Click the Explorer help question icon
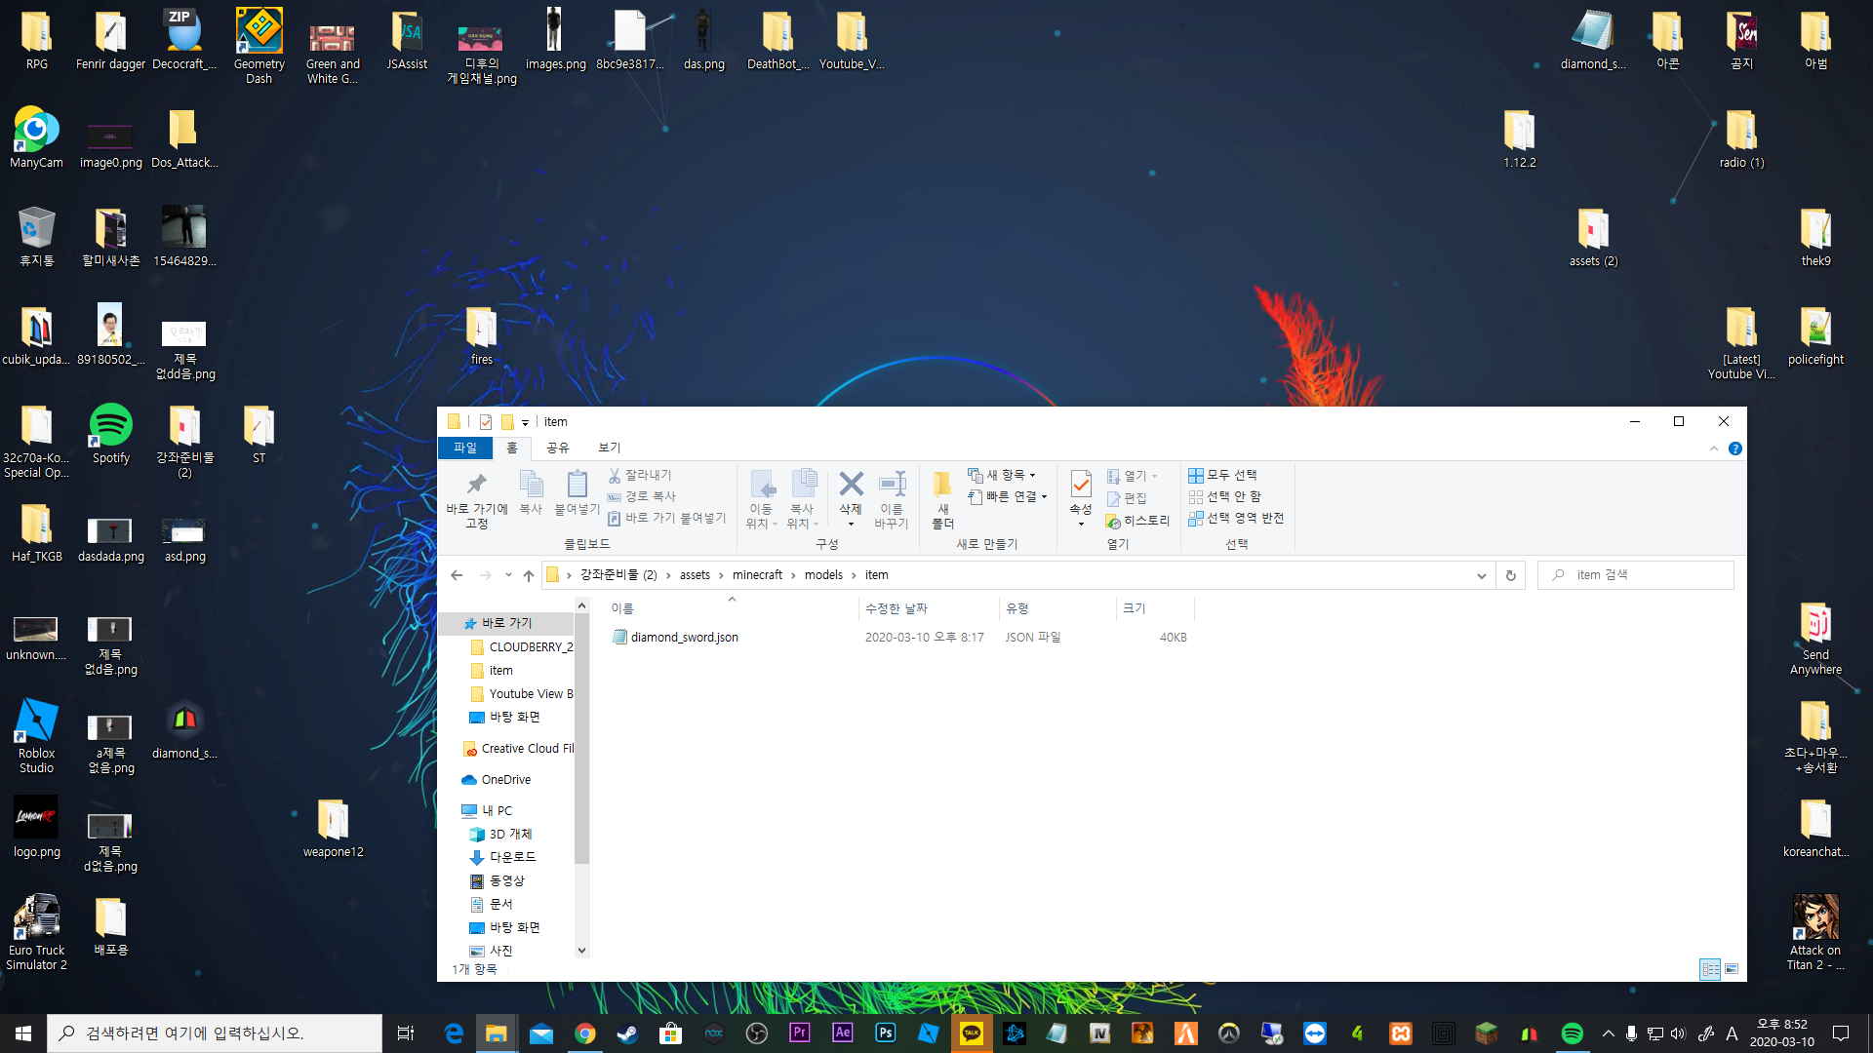This screenshot has width=1873, height=1053. pyautogui.click(x=1735, y=448)
